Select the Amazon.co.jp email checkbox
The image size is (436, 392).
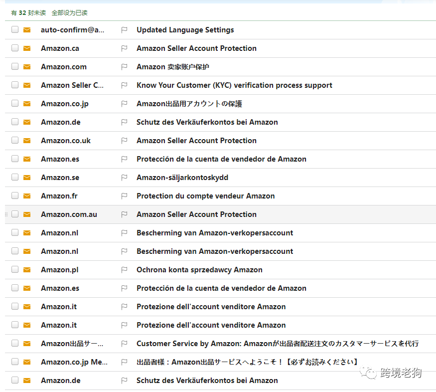tap(15, 103)
